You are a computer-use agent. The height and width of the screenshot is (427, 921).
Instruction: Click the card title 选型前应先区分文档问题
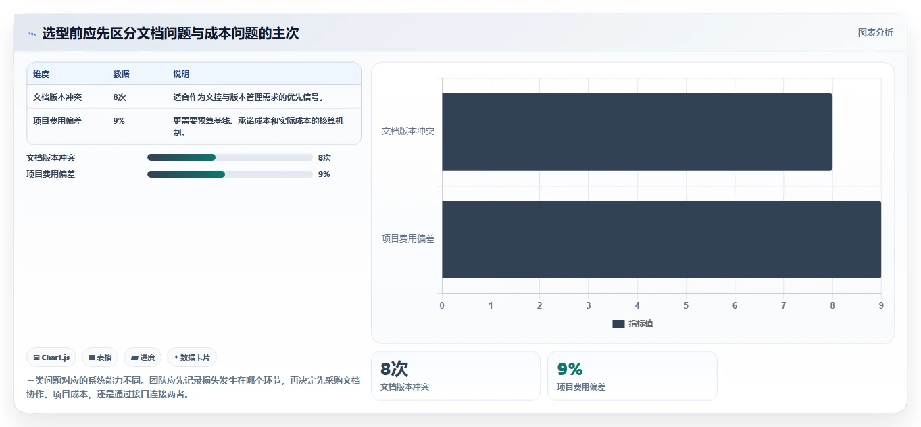point(170,33)
